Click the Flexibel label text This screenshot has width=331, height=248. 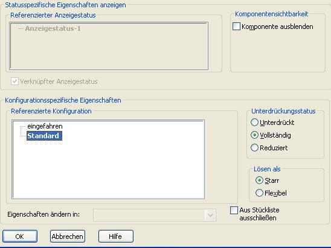coord(275,193)
